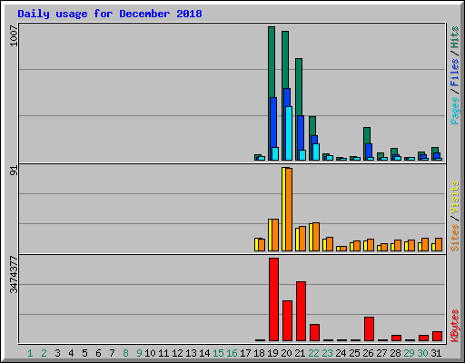Image resolution: width=465 pixels, height=363 pixels.
Task: Click the 'Daily usage for December 2018' title
Action: 110,14
